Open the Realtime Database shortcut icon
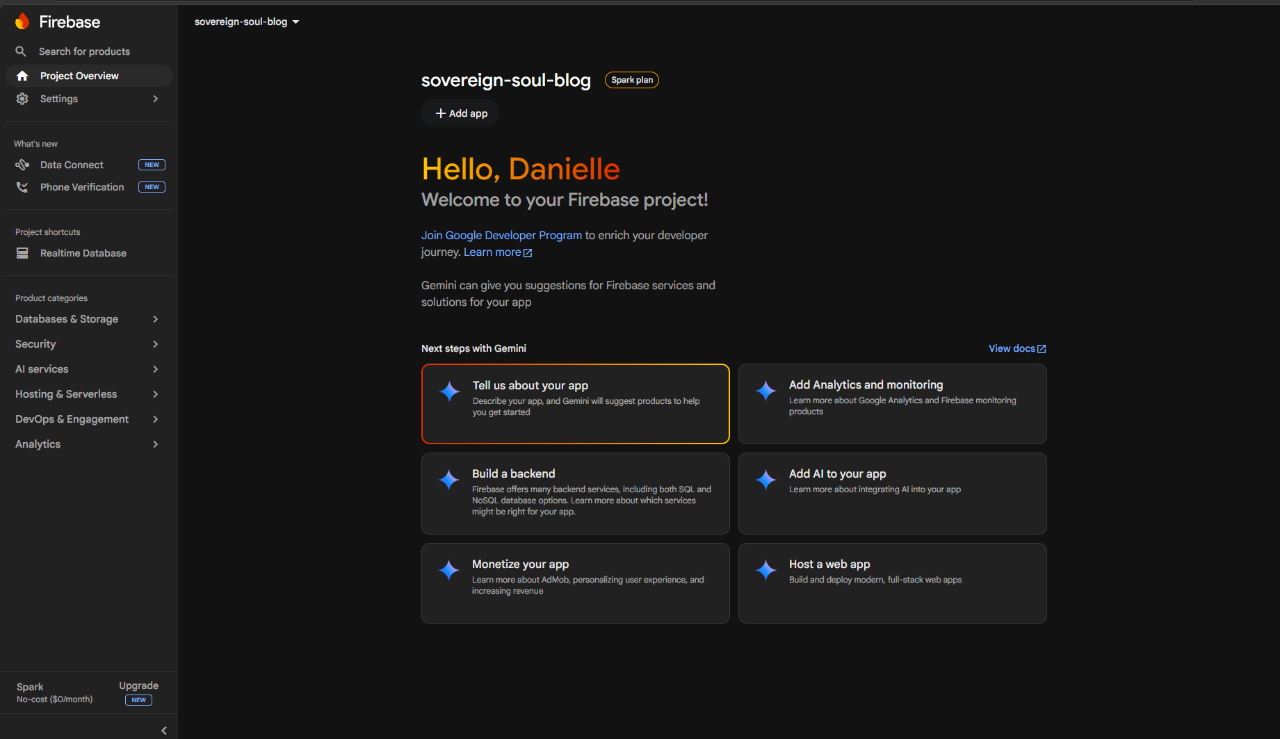Viewport: 1280px width, 739px height. (x=22, y=253)
